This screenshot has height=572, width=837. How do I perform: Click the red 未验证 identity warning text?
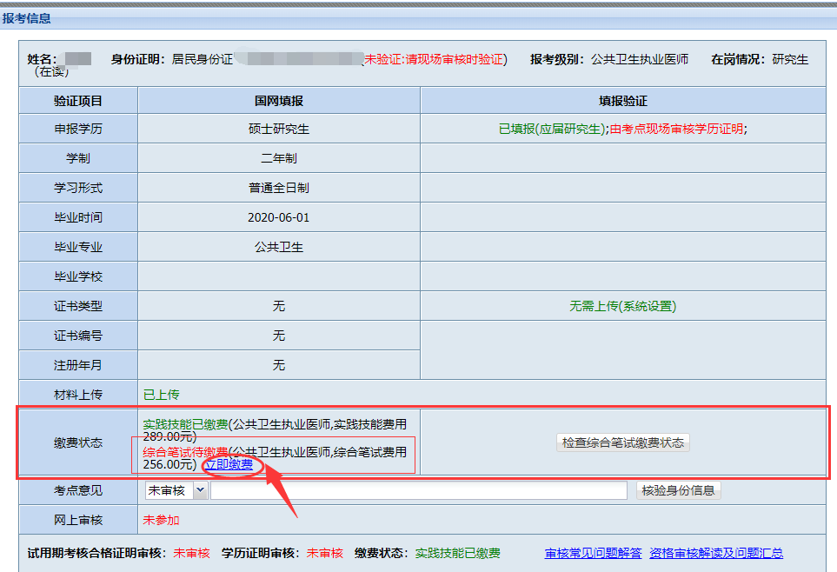point(434,59)
